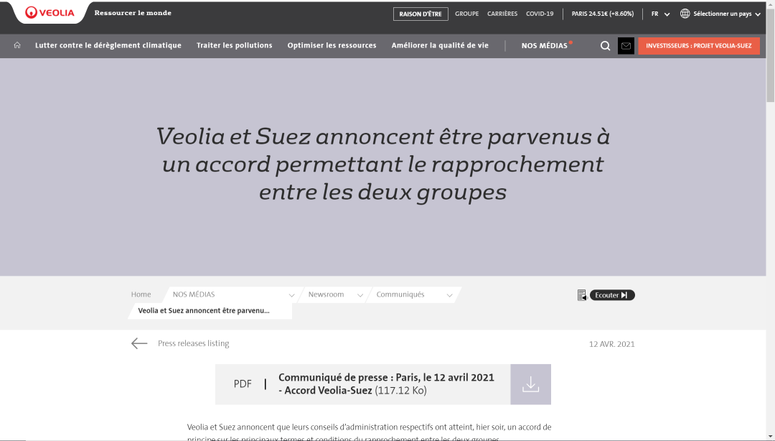Download the press release PDF icon
Image resolution: width=775 pixels, height=441 pixels.
pos(530,384)
